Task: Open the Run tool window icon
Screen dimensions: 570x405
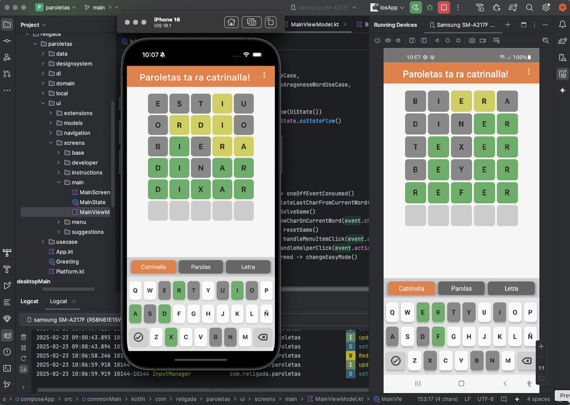Action: 7,286
